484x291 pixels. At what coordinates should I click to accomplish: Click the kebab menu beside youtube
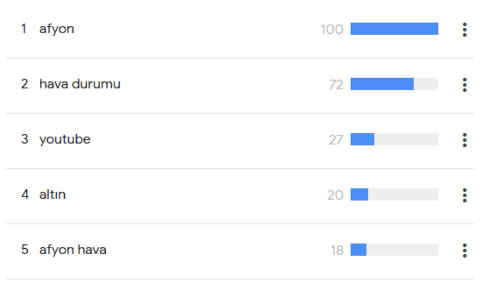tap(464, 140)
